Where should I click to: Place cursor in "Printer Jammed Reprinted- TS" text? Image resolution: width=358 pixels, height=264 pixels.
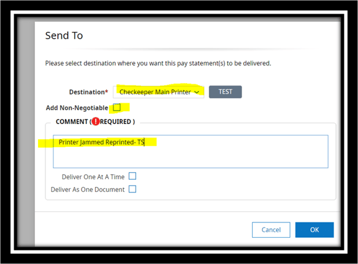(102, 142)
